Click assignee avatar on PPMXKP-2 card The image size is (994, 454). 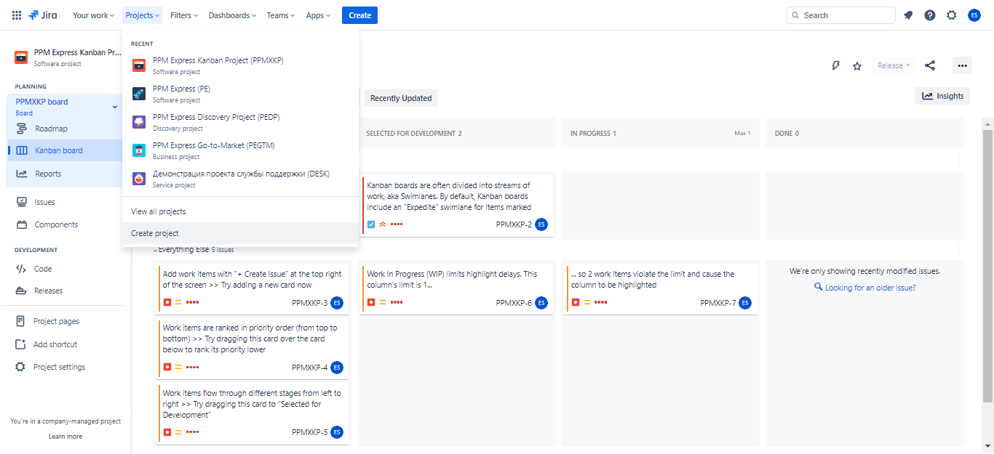point(541,224)
